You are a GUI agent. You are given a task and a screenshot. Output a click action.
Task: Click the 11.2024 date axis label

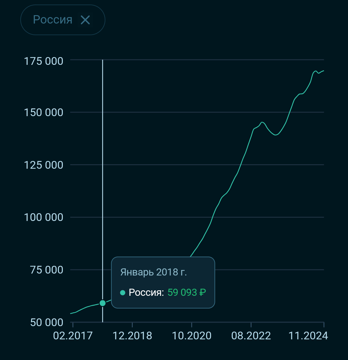coord(308,336)
